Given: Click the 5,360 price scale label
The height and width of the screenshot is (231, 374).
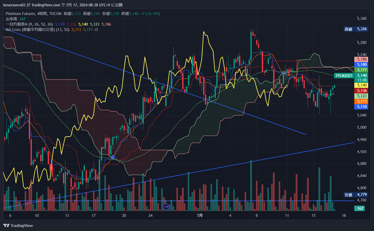Looking at the screenshot, I should (362, 18).
